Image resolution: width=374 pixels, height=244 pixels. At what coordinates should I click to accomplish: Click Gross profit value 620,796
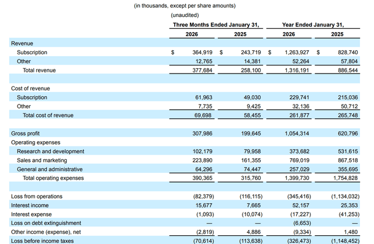(348, 134)
